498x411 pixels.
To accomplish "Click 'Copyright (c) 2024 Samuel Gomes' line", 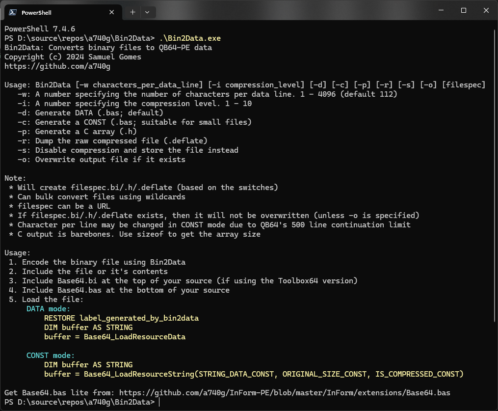I will pos(73,57).
